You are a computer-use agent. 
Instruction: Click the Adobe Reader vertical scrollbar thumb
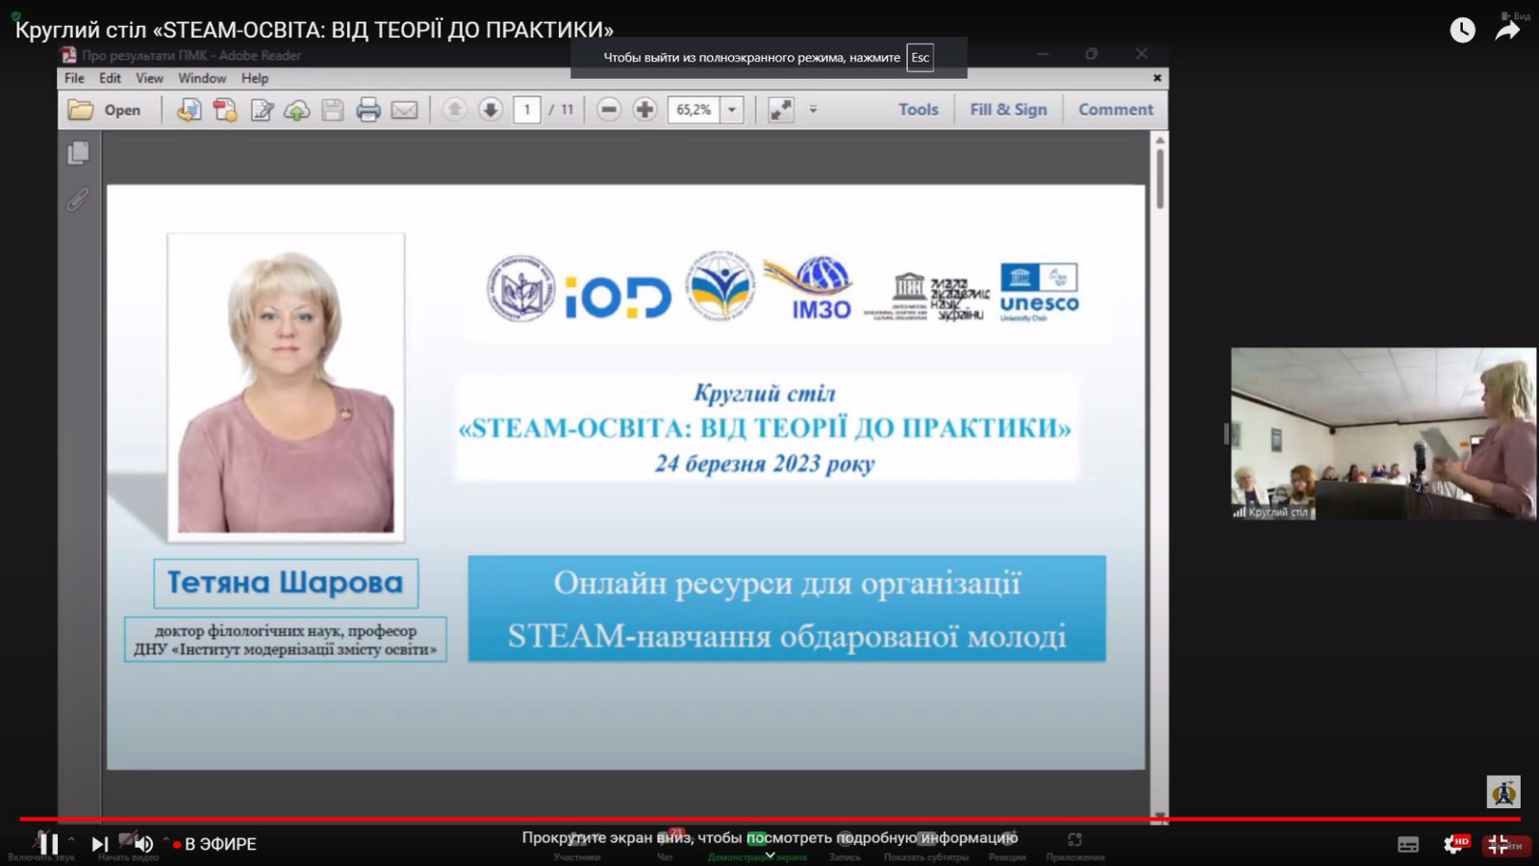1160,178
